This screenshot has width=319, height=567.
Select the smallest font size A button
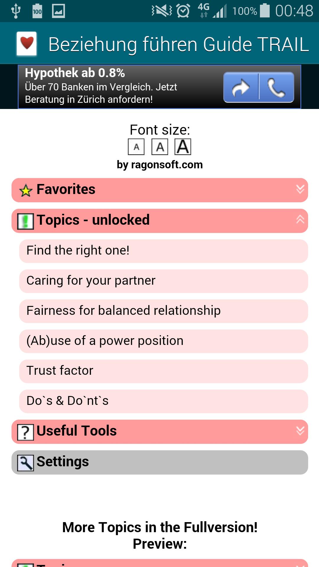pos(136,146)
